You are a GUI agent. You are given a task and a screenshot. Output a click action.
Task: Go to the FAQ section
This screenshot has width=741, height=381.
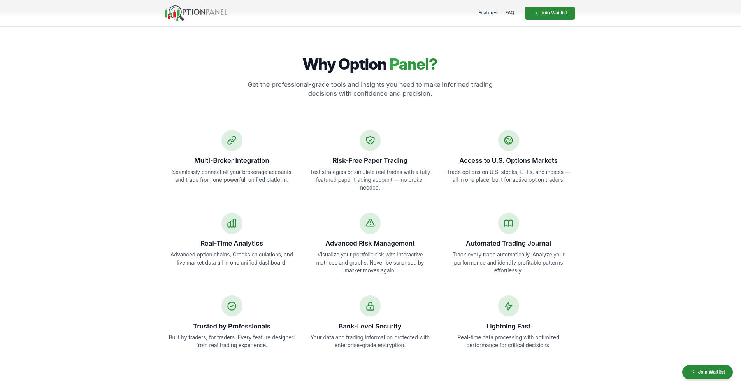509,13
